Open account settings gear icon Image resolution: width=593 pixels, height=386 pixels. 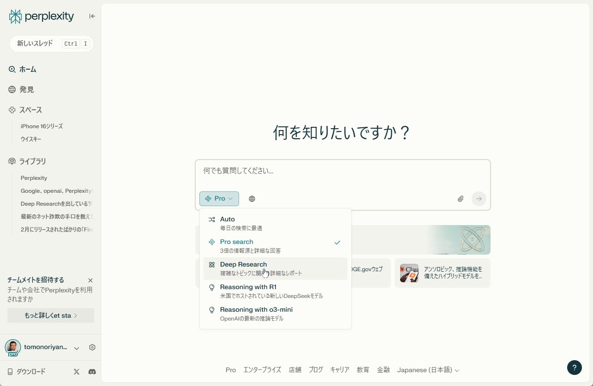[92, 347]
